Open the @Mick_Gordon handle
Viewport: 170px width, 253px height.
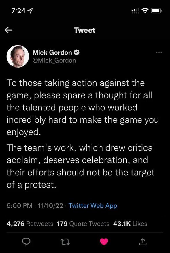54,61
